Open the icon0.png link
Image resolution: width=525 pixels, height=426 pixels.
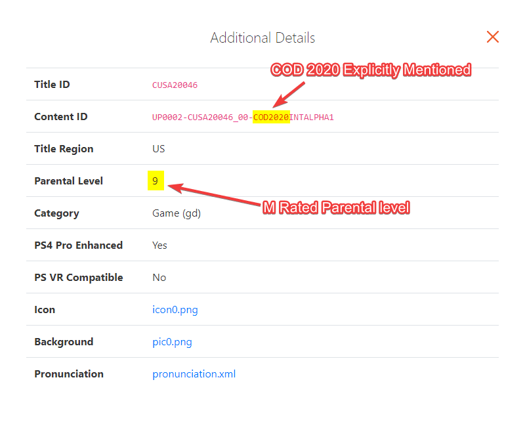(x=175, y=310)
